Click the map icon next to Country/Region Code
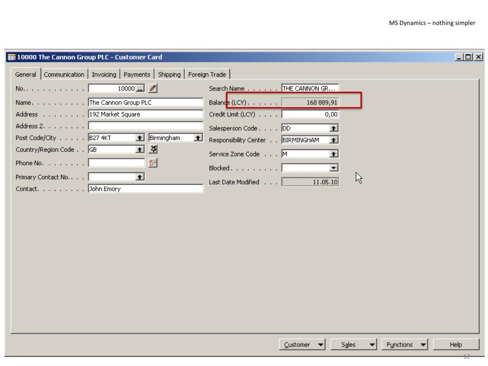The width and height of the screenshot is (488, 366). tap(153, 149)
